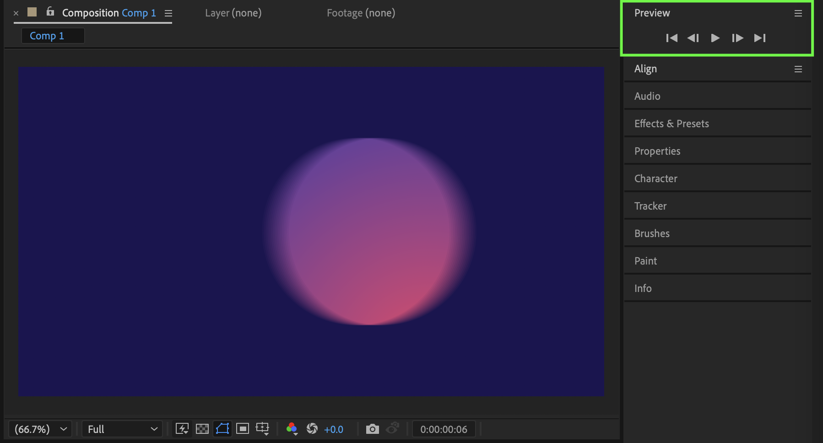This screenshot has height=443, width=823.
Task: Jump to first frame in Preview panel
Action: pos(671,38)
